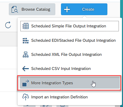The width and height of the screenshot is (123, 107).
Task: Click the stacked blocks EDI icon
Action: click(x=26, y=40)
